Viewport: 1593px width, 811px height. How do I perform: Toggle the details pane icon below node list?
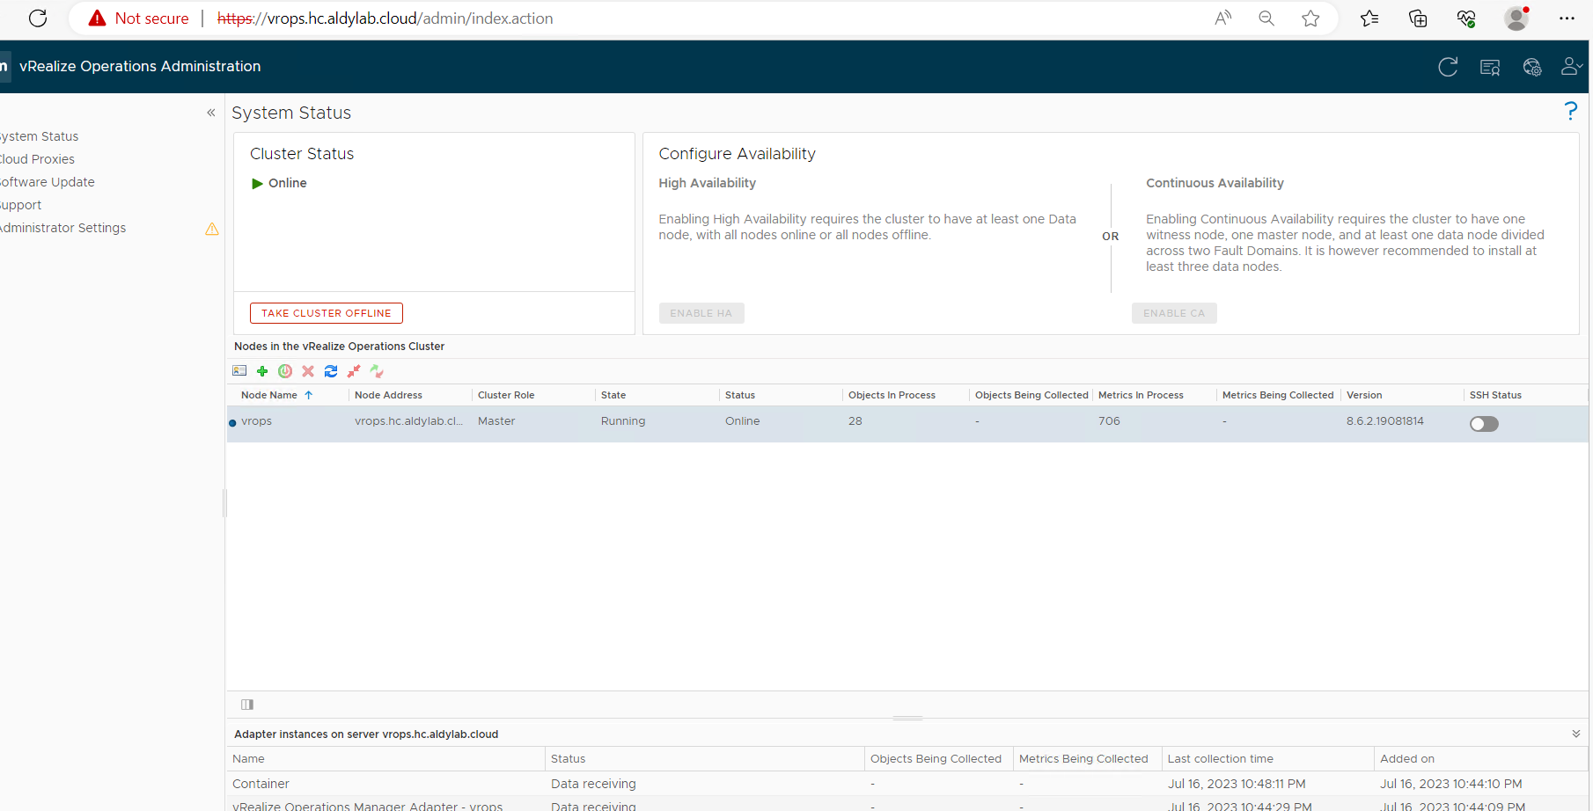(x=247, y=705)
